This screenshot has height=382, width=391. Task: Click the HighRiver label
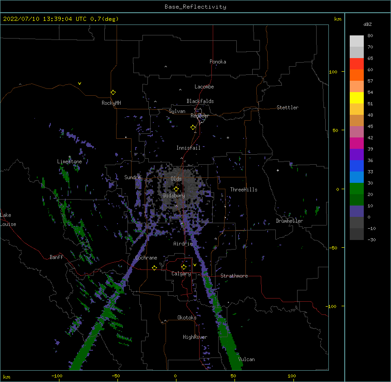click(x=195, y=337)
